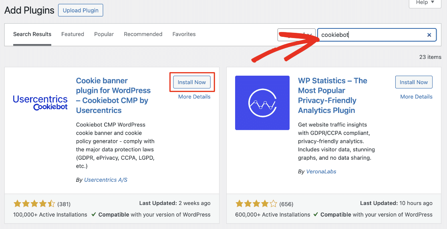Click the Cookiebot star rating (381)

pos(34,204)
